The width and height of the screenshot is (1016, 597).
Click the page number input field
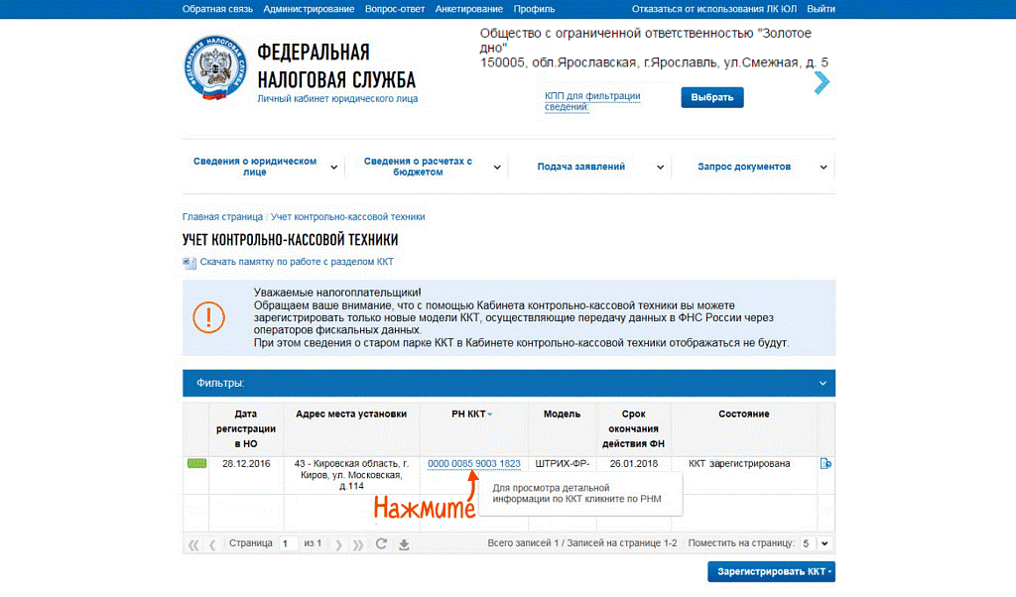tap(289, 543)
